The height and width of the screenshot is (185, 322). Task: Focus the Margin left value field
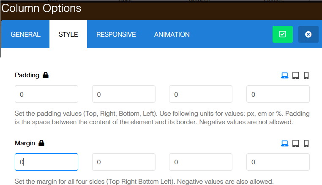(278, 162)
